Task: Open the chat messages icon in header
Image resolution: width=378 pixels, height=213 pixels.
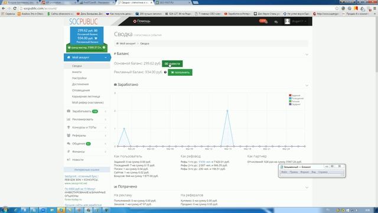Action: coord(276,22)
